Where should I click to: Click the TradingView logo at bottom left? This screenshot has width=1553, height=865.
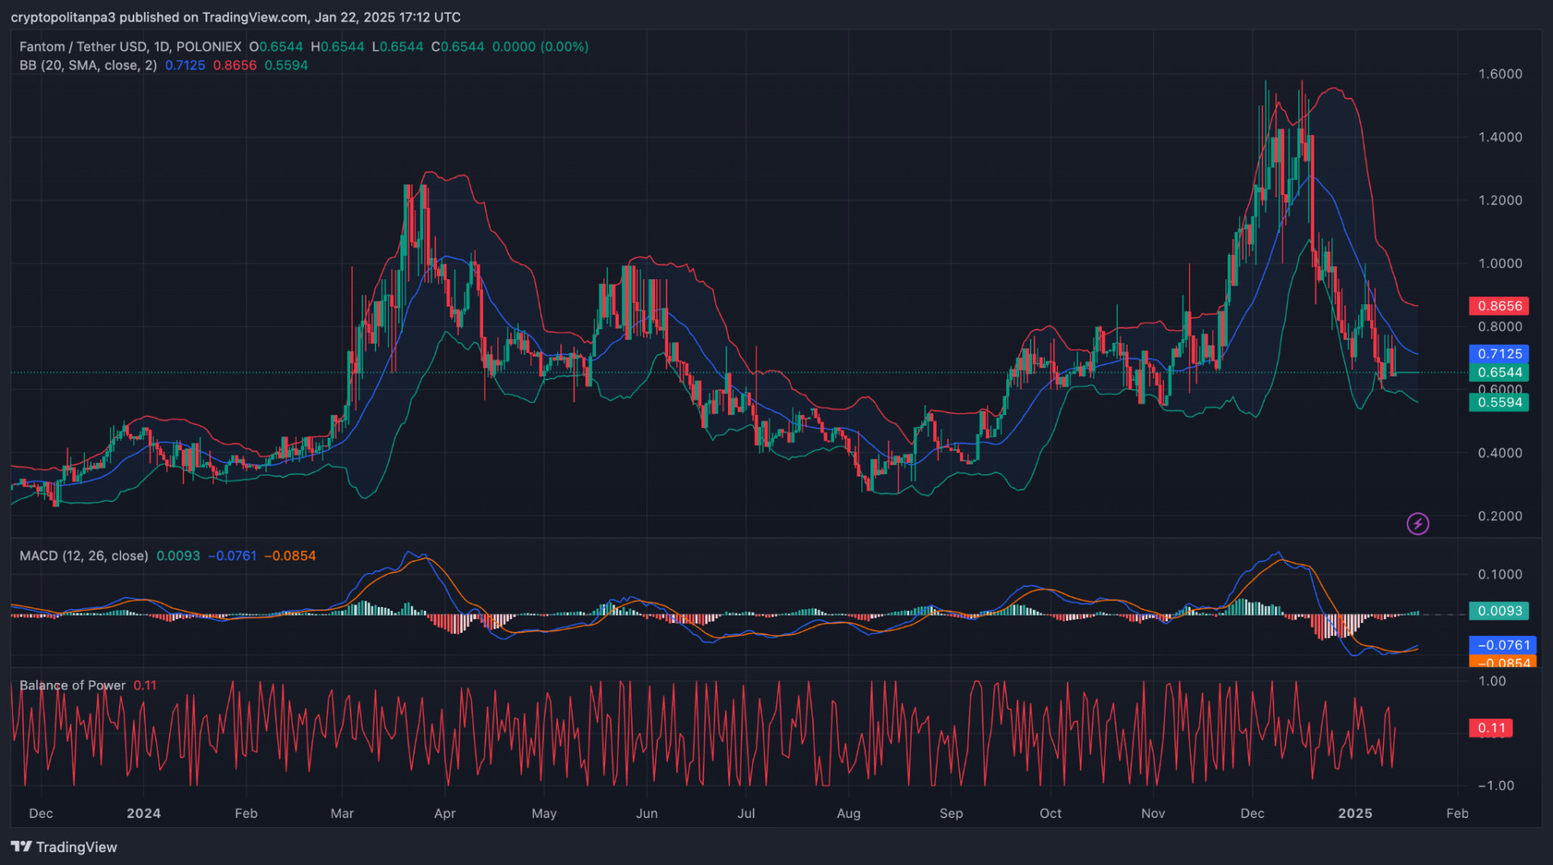(64, 846)
